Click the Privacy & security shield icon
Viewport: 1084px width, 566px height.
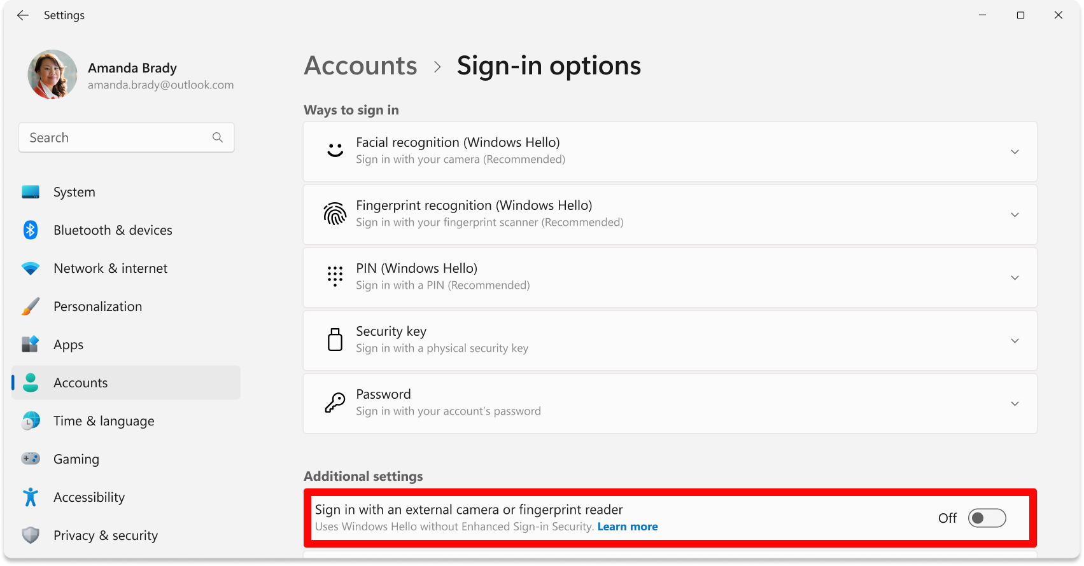(x=30, y=535)
